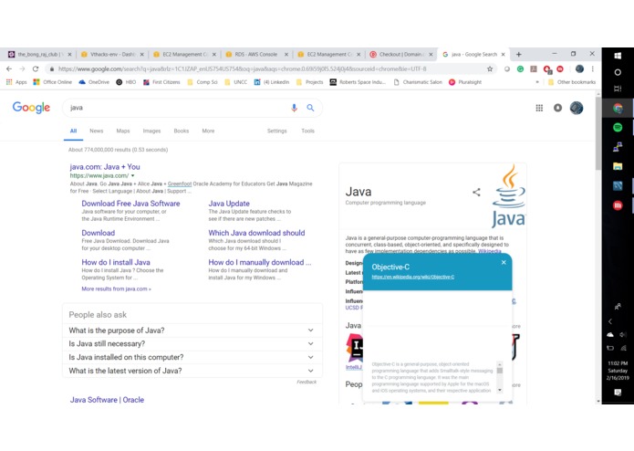Close the Objective-C popup
Viewport: 634px width, 451px height.
click(x=504, y=263)
